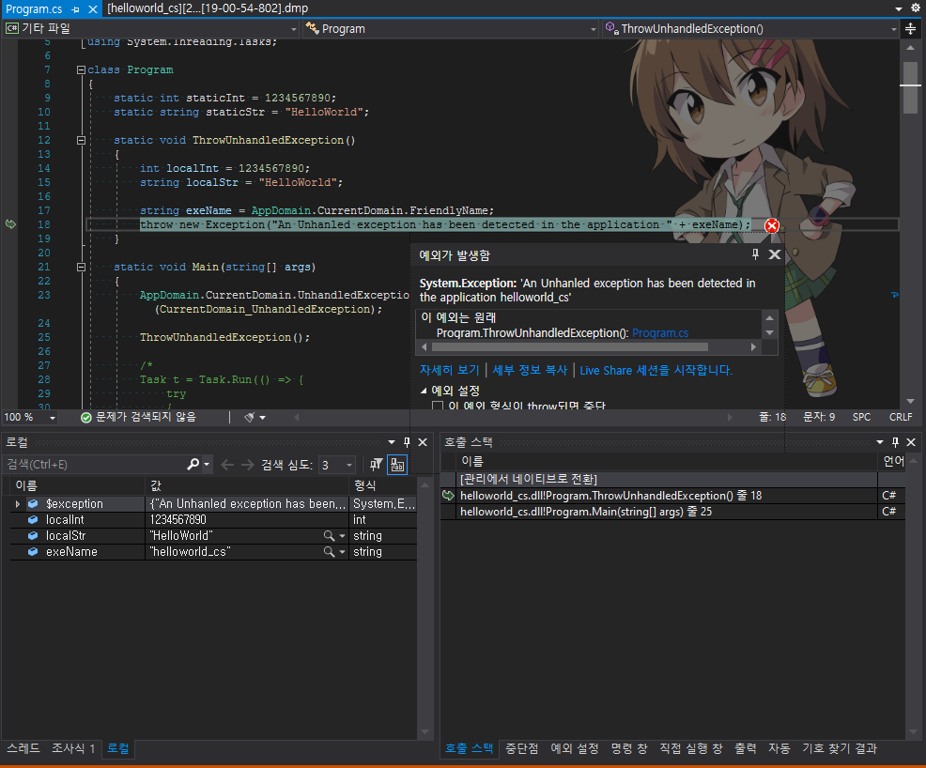Pin the exception popup

point(755,254)
